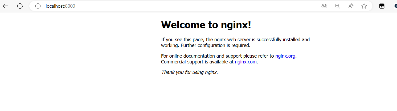Click the partly visible extension icon at toolbar edge

click(x=395, y=6)
